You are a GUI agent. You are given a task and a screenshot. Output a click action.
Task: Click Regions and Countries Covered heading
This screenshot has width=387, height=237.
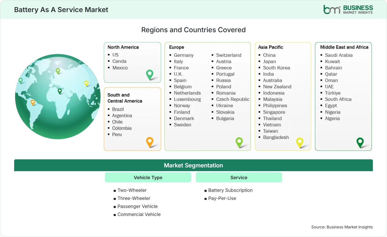193,30
